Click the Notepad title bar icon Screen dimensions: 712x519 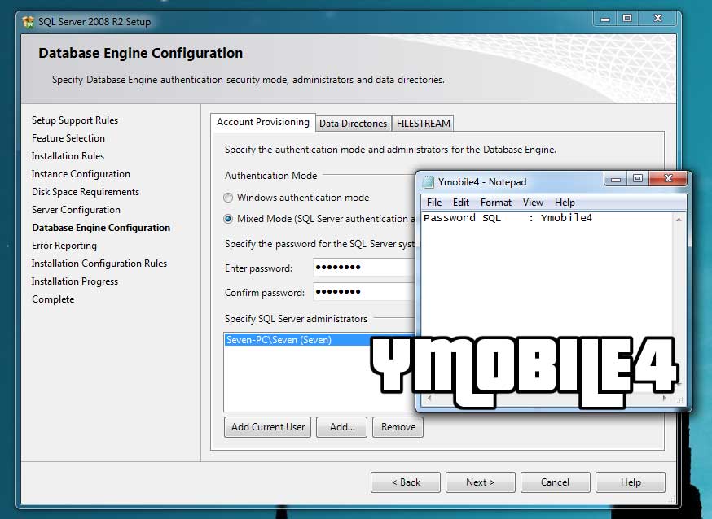(428, 182)
